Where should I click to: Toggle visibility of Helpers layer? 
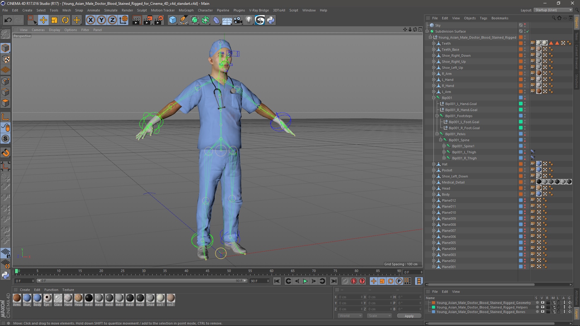(x=543, y=307)
